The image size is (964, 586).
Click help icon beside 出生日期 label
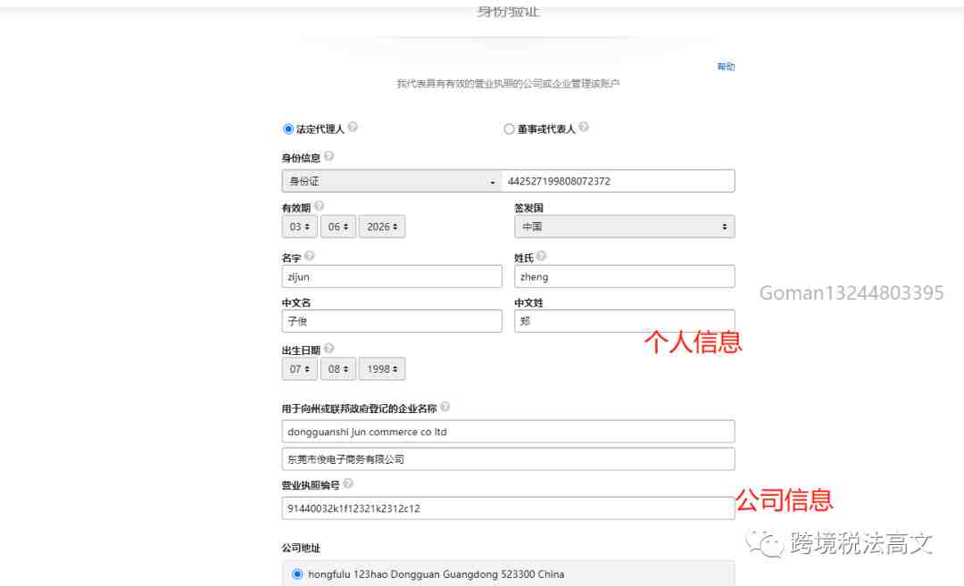pos(328,348)
